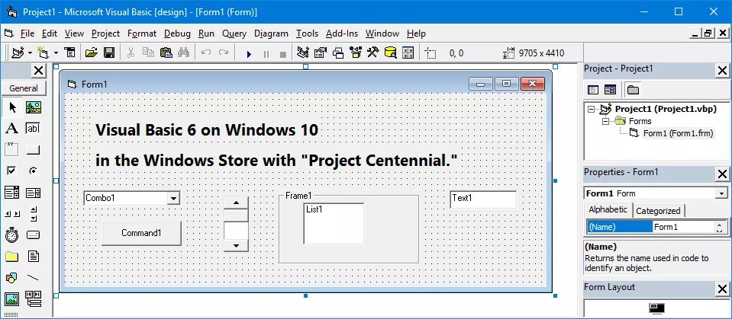Select the VScrollBar control tool in toolbox

click(x=33, y=213)
